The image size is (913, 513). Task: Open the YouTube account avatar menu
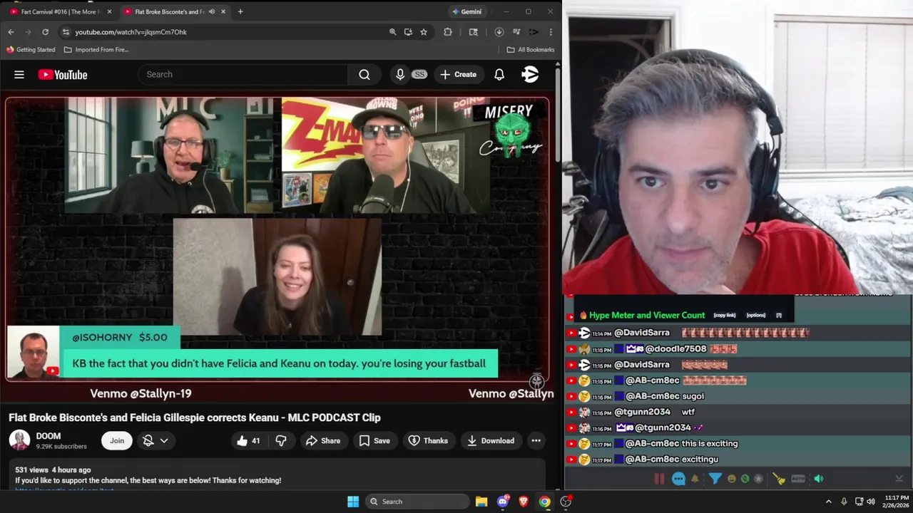(x=530, y=74)
